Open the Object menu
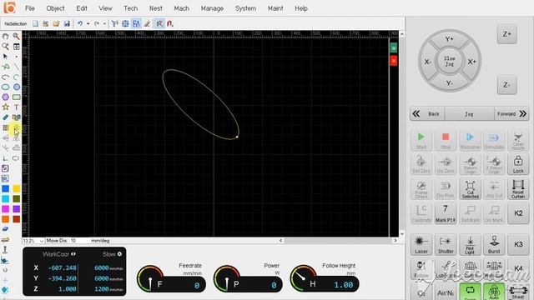Viewport: 534px width, 300px height. pyautogui.click(x=56, y=8)
